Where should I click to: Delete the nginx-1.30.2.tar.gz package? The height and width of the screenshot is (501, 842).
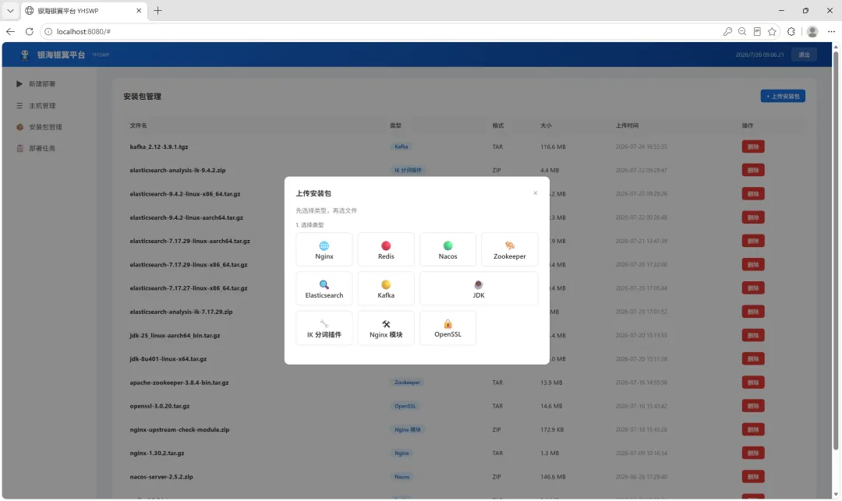(753, 453)
